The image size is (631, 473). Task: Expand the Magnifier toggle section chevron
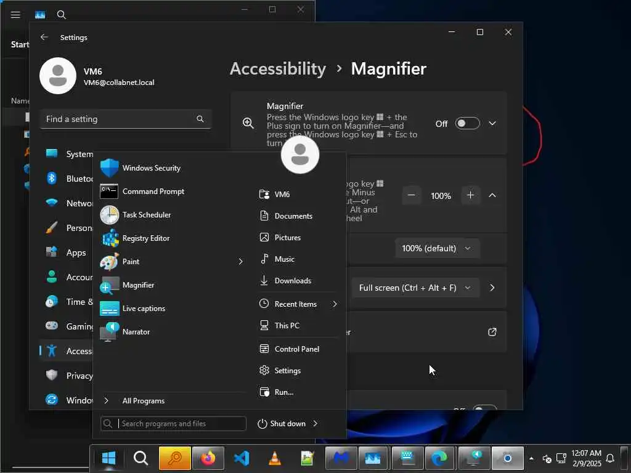492,123
